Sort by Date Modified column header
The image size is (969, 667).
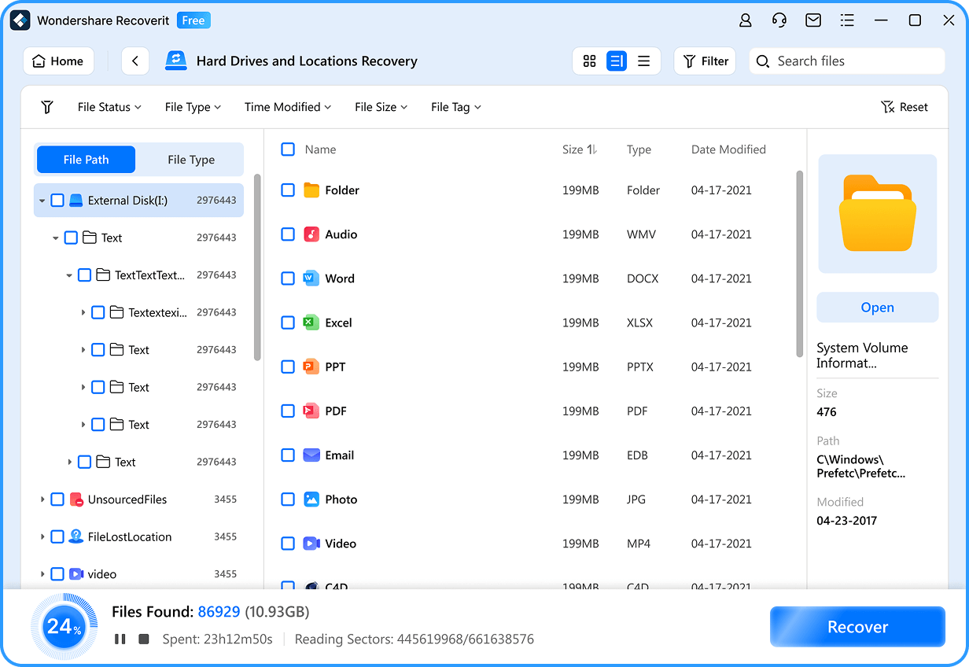click(x=728, y=149)
